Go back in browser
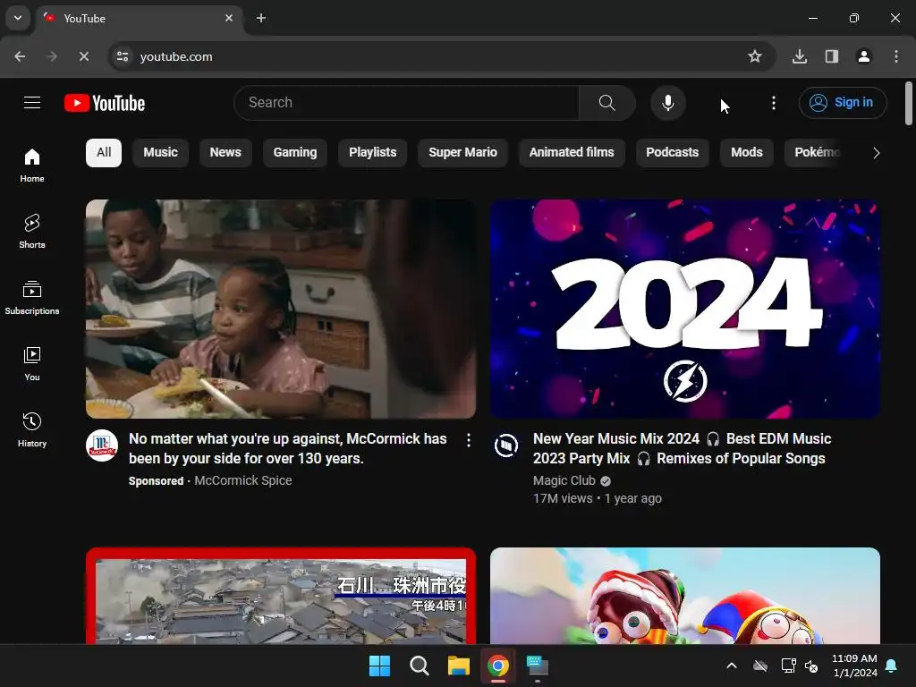 pos(20,56)
